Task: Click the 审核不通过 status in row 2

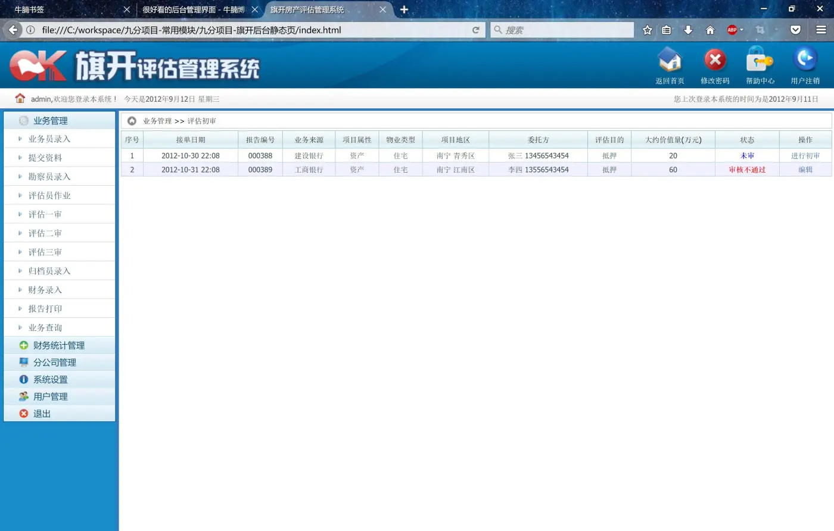Action: (747, 170)
